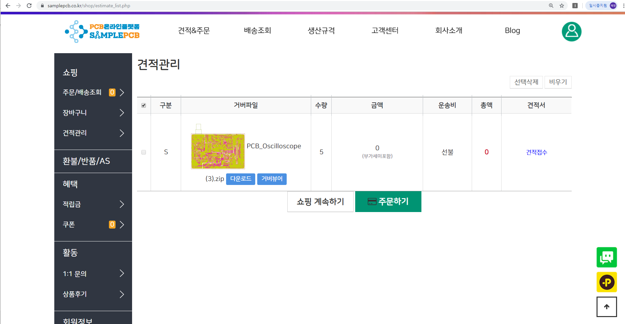Expand the 장바구니 sidebar chevron
The image size is (625, 324).
(122, 113)
